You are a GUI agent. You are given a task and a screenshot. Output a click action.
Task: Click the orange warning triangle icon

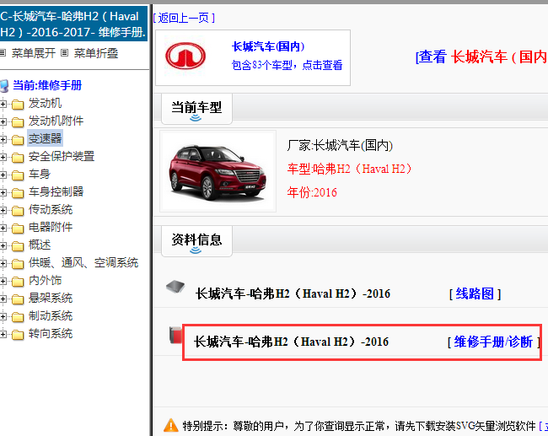pos(171,425)
